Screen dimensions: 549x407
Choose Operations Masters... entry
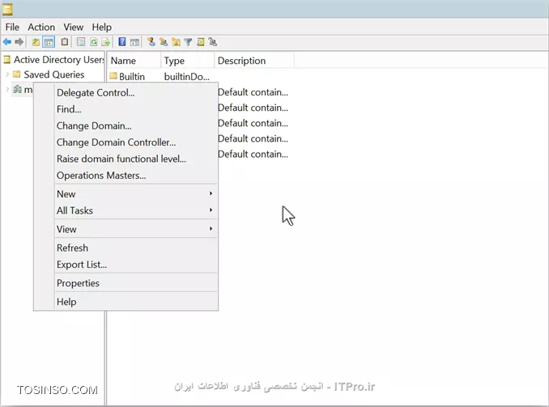pyautogui.click(x=136, y=175)
